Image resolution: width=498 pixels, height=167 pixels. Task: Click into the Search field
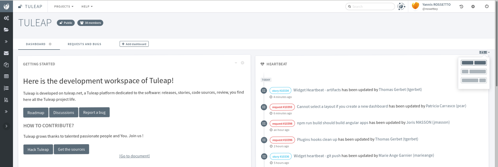(370, 6)
